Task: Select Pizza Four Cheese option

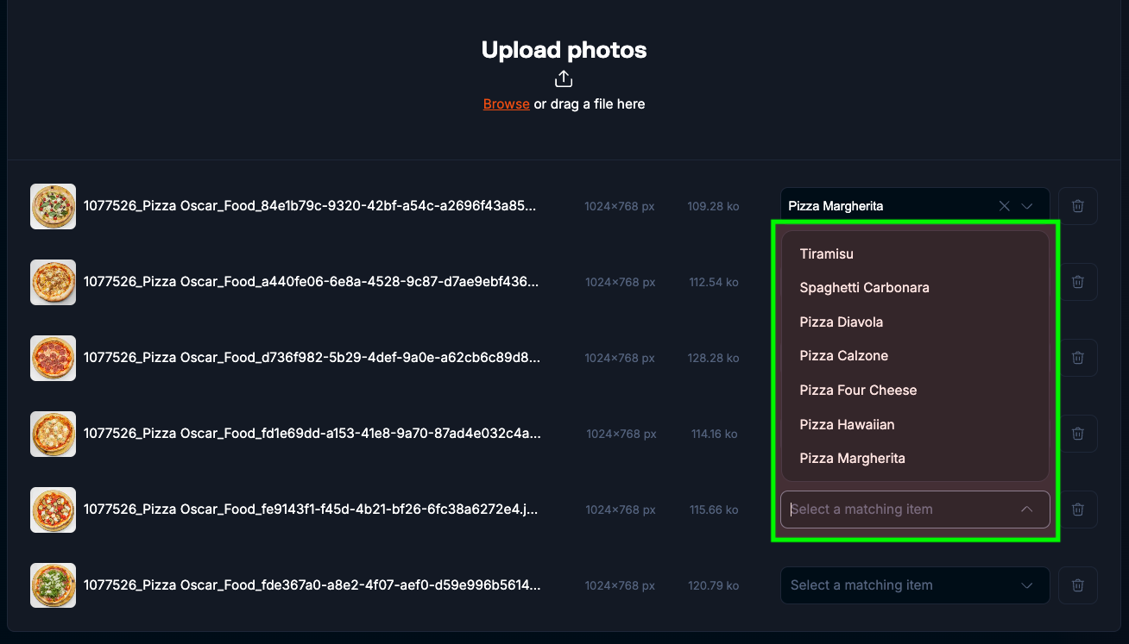Action: (858, 390)
